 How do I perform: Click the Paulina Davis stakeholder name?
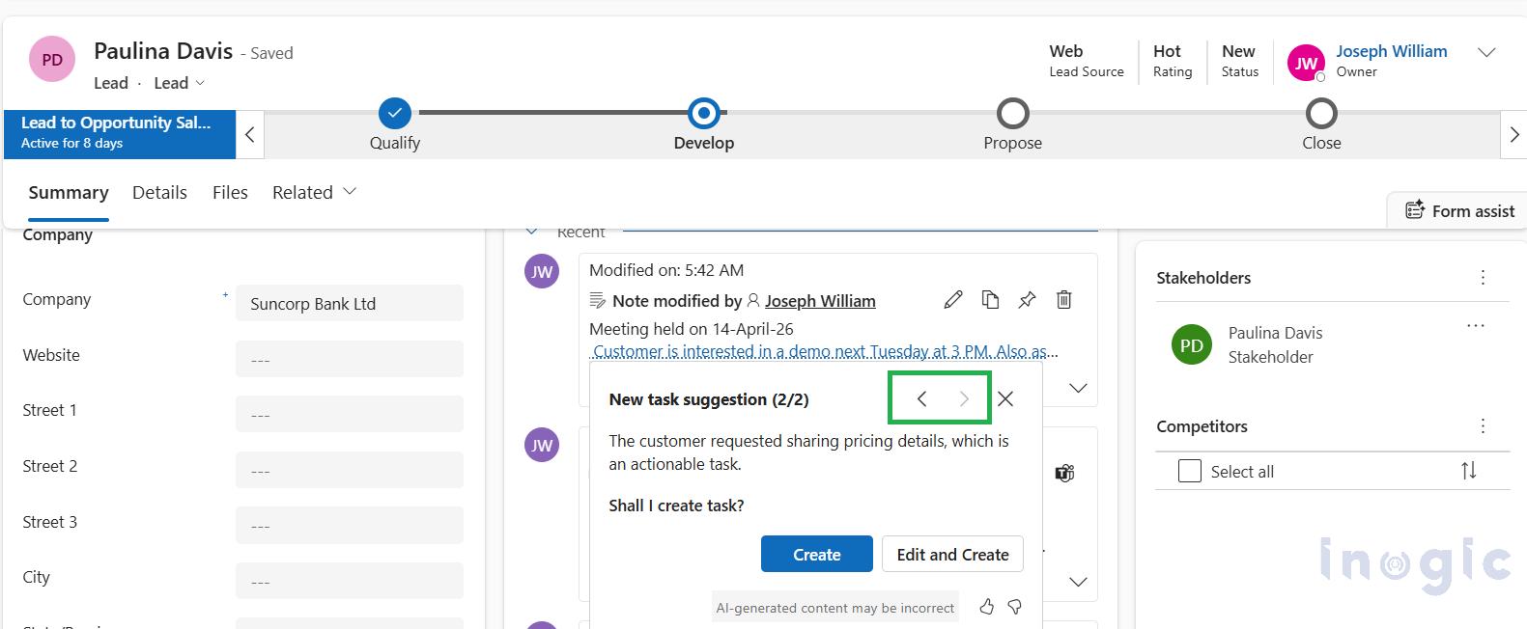tap(1275, 332)
